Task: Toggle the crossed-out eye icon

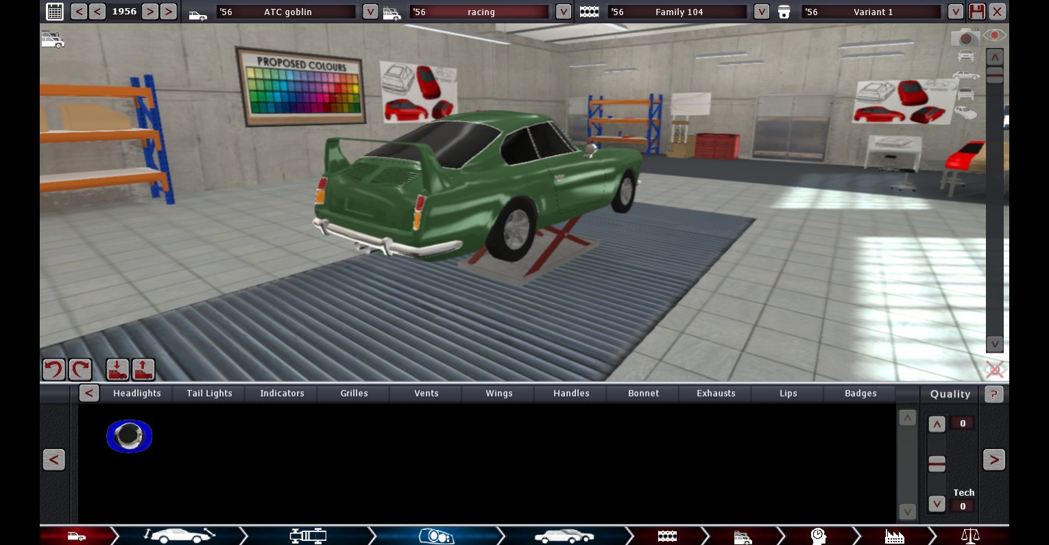Action: click(994, 370)
